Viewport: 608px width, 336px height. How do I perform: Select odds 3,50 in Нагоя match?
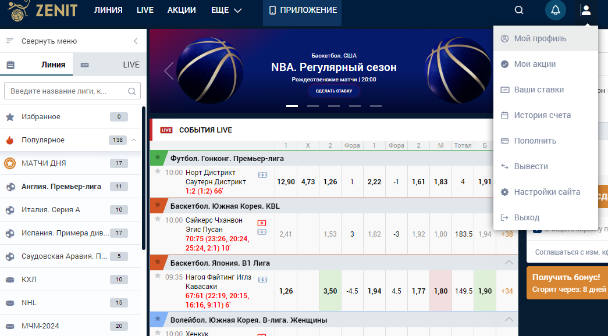coord(330,291)
